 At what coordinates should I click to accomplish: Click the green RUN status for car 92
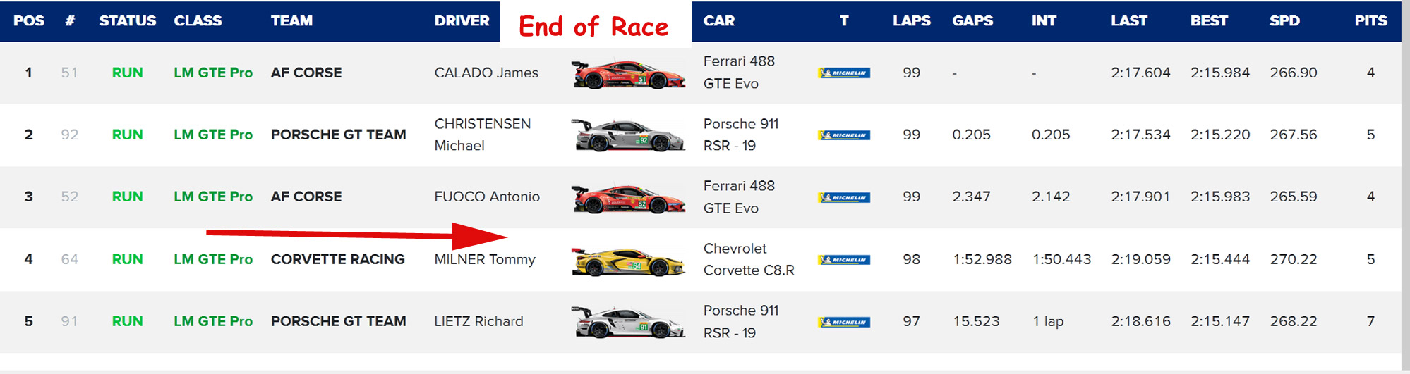pos(127,135)
